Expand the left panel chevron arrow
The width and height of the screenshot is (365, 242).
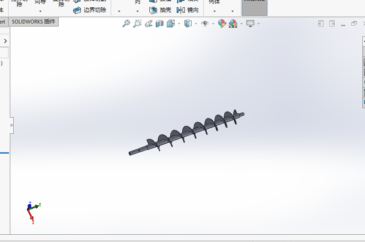(5, 41)
